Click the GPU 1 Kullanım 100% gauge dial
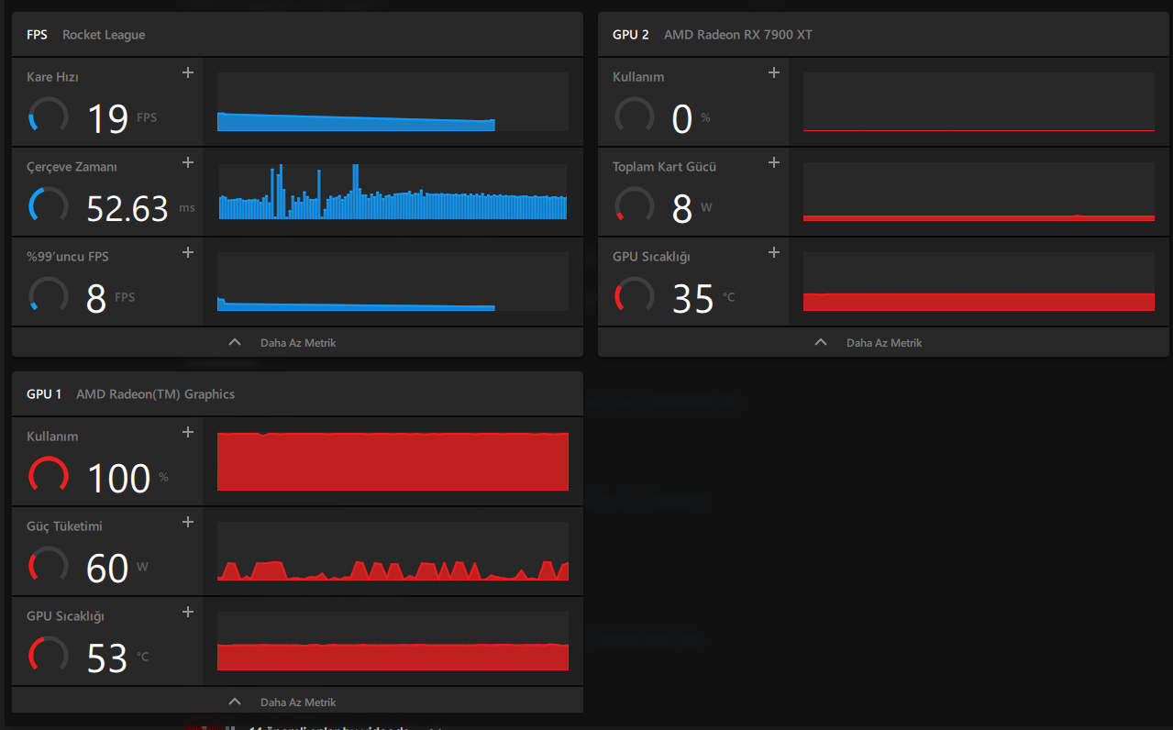The width and height of the screenshot is (1173, 730). coord(49,474)
